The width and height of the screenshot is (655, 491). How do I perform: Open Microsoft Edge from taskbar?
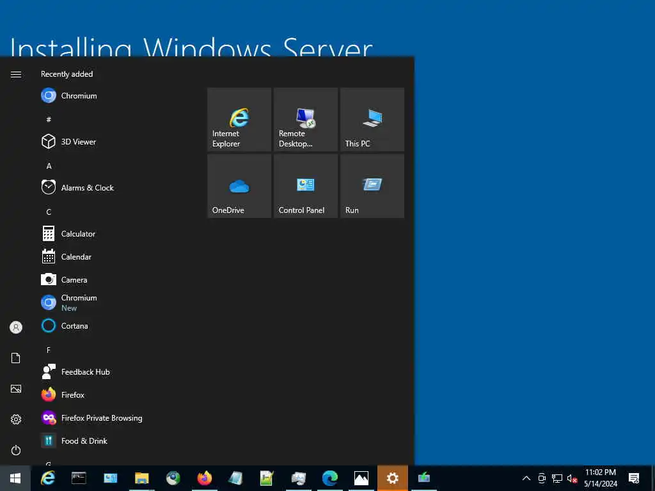click(x=329, y=478)
